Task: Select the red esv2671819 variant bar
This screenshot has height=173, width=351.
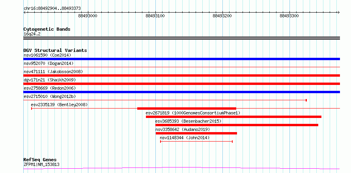Action: pos(233,117)
